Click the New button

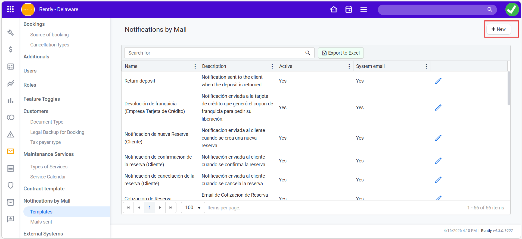pos(499,29)
